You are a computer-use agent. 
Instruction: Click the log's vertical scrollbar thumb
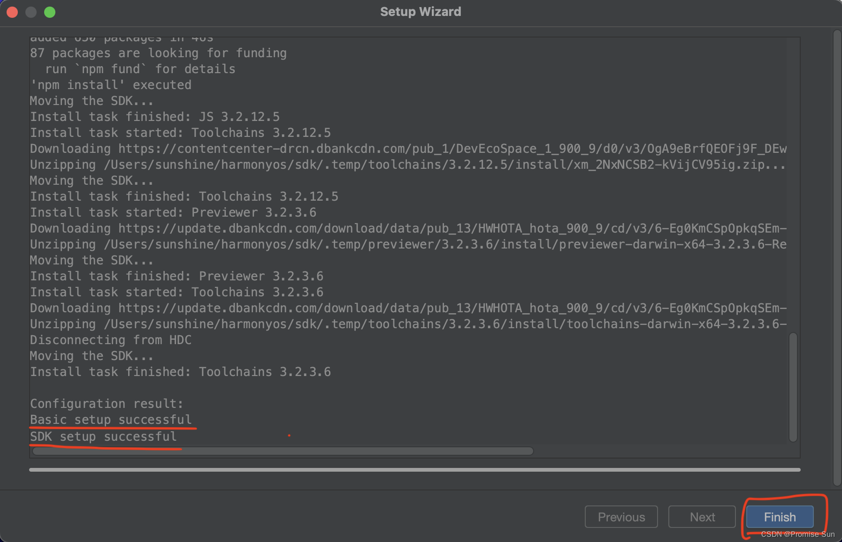click(x=793, y=387)
